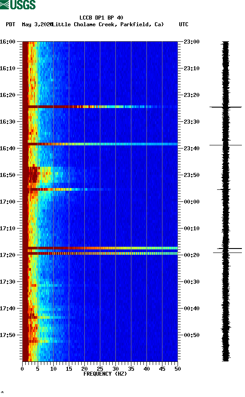This screenshot has width=245, height=397.
Task: Click the 16:50 PDT time label
Action: coord(8,175)
